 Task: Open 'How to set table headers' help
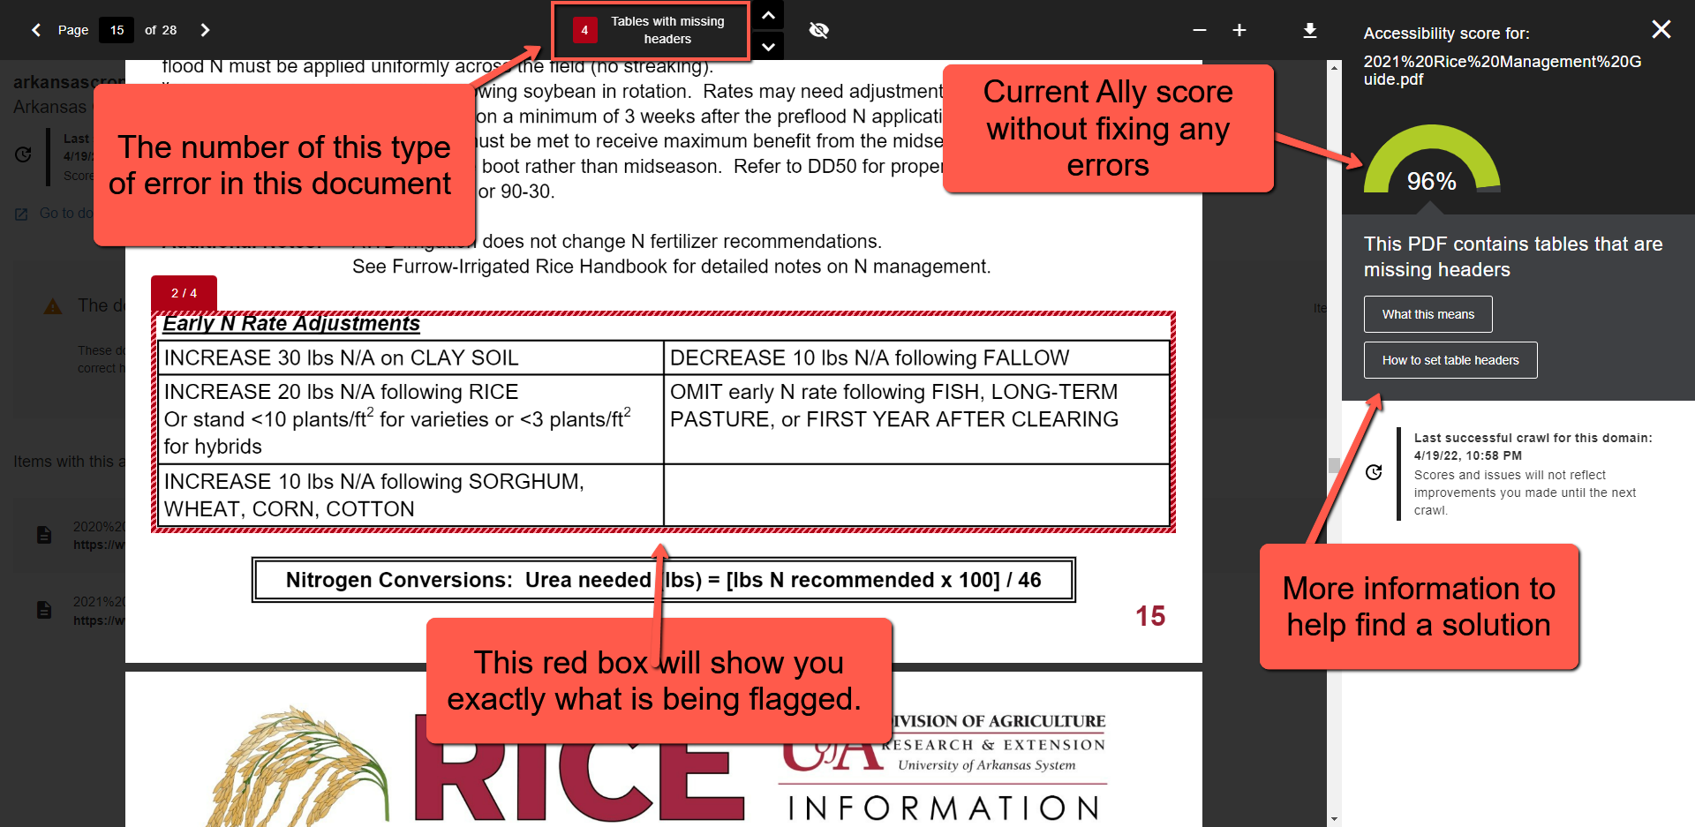click(1450, 360)
